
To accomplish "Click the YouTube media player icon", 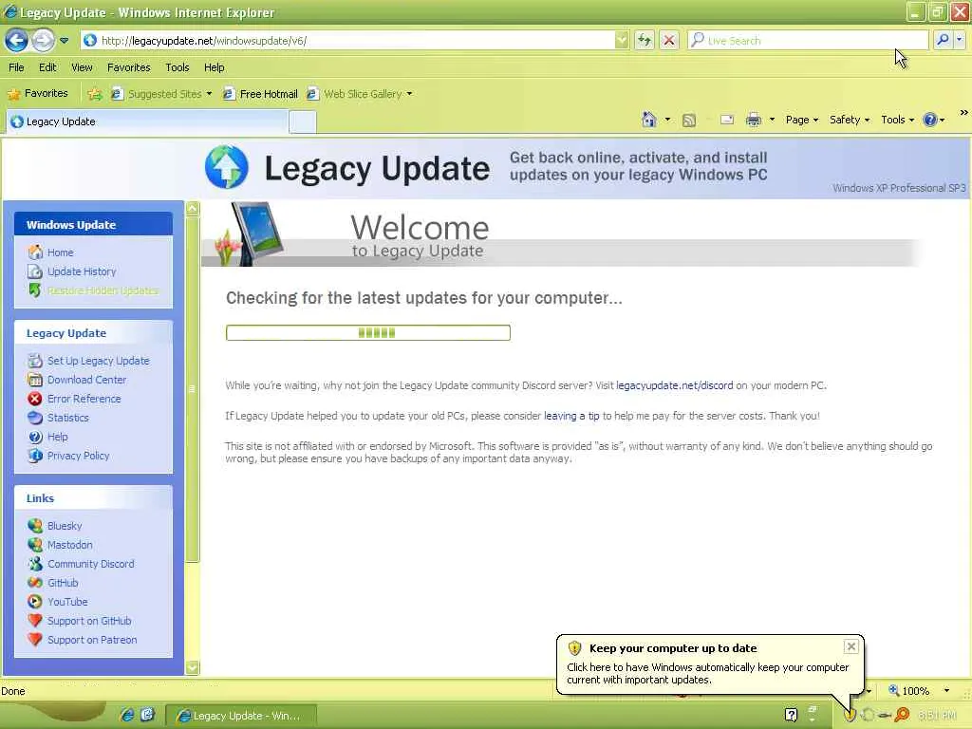I will [35, 602].
